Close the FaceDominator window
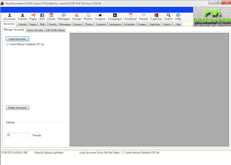 click(x=226, y=3)
